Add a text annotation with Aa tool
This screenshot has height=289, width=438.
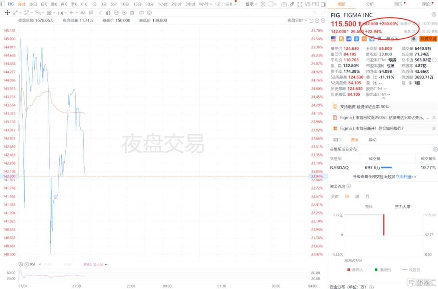tap(83, 13)
